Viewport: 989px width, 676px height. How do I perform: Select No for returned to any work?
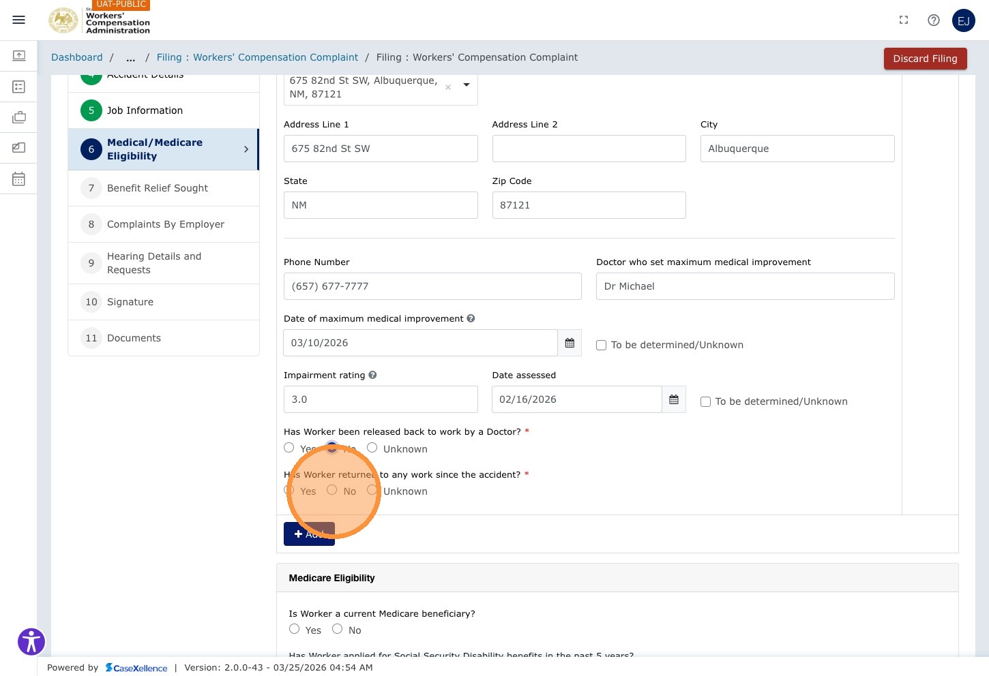tap(332, 490)
